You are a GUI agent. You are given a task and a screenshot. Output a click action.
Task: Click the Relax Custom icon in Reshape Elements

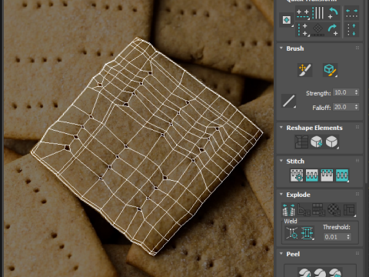click(331, 142)
